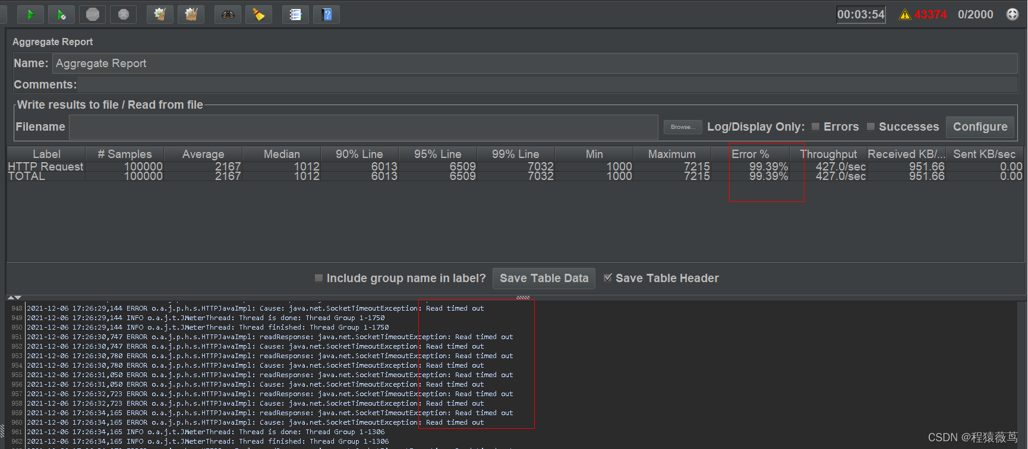Start the test with green Start icon
This screenshot has height=449, width=1028.
click(31, 14)
